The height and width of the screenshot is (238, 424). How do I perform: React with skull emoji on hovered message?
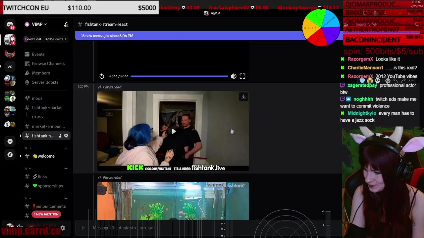377,81
